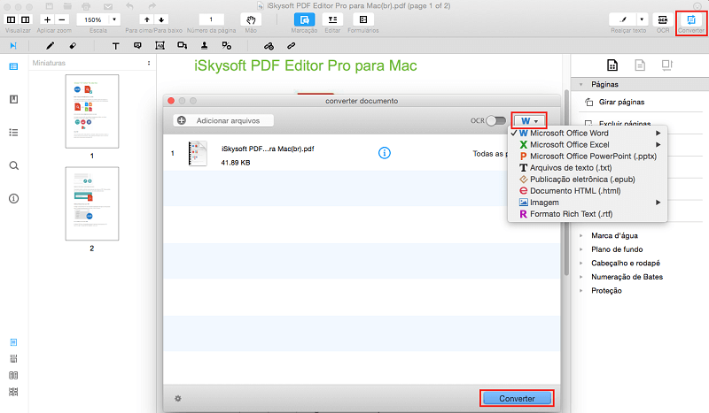Select the text area markup tool
Image resolution: width=709 pixels, height=413 pixels.
160,46
